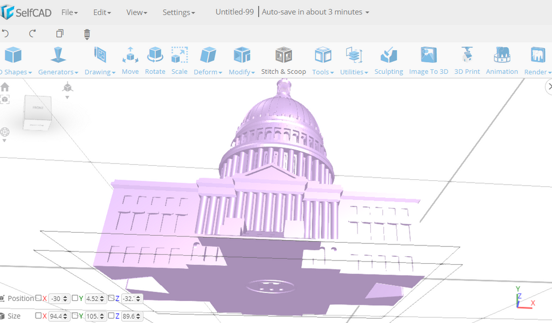Image resolution: width=552 pixels, height=323 pixels.
Task: Click the orbit target icon
Action: click(x=5, y=132)
